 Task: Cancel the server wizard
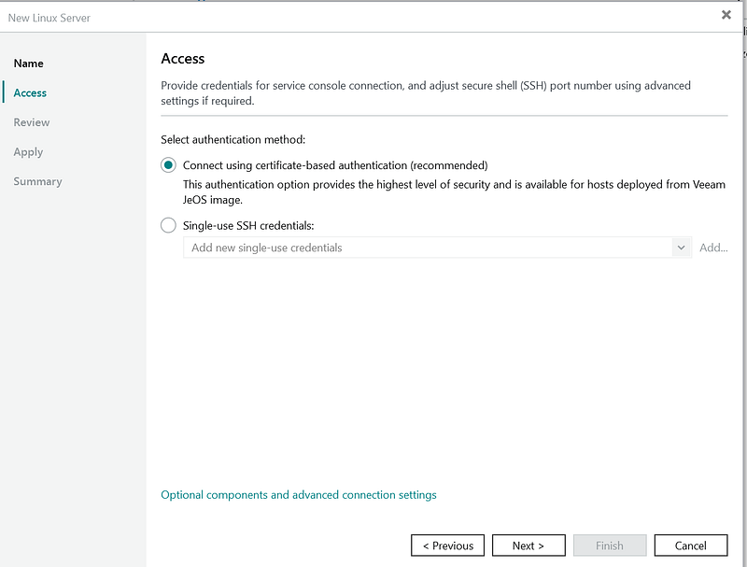(x=691, y=546)
